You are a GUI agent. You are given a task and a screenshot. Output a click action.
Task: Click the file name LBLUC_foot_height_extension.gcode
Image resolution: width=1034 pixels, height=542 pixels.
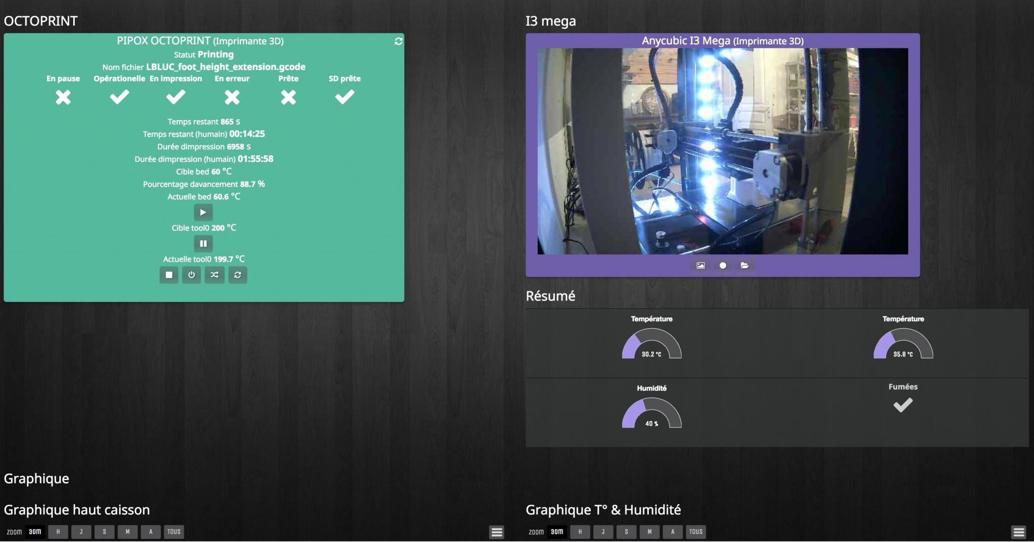226,67
